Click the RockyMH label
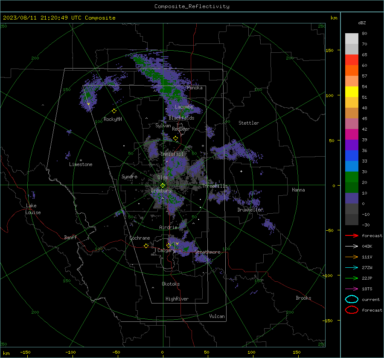The width and height of the screenshot is (384, 358). 113,119
